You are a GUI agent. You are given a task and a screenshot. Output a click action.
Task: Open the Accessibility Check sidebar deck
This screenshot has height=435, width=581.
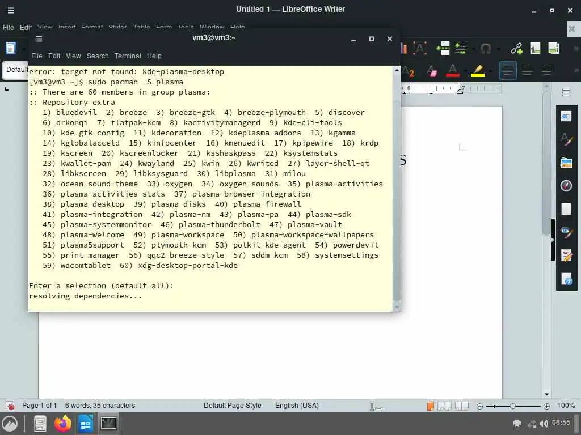(566, 279)
